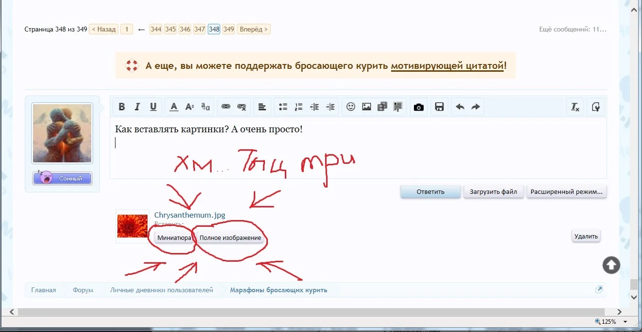Open page 347
Image resolution: width=642 pixels, height=332 pixels.
[199, 29]
